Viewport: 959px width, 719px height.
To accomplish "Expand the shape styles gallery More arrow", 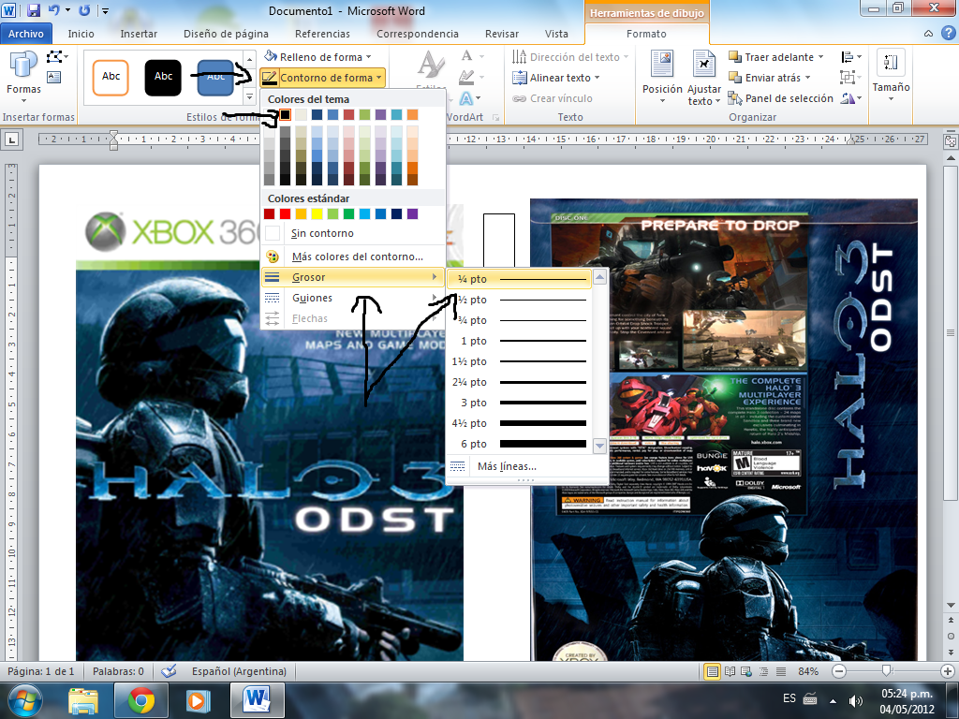I will (249, 96).
